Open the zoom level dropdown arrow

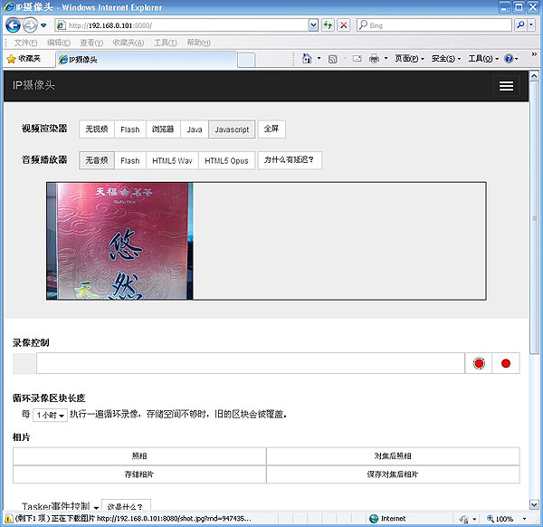click(x=524, y=519)
